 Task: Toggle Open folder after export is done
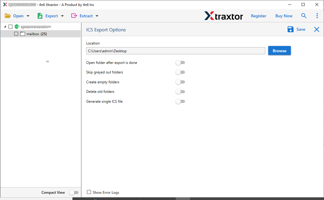(x=180, y=62)
